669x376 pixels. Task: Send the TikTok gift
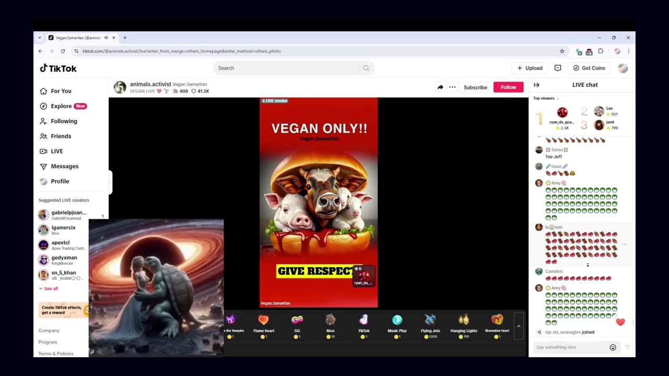point(364,326)
